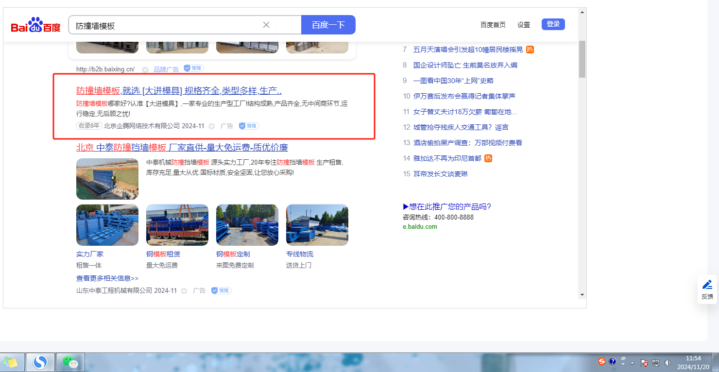Click the 北京企腾网络技术有限公司 company name

point(141,126)
